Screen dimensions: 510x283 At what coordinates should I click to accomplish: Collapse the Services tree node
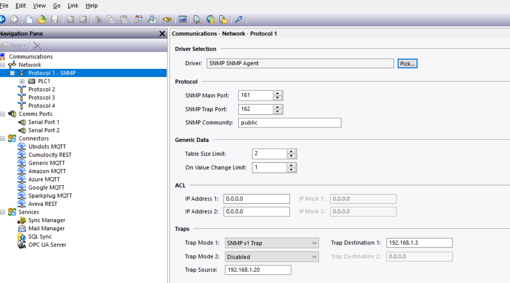point(3,212)
